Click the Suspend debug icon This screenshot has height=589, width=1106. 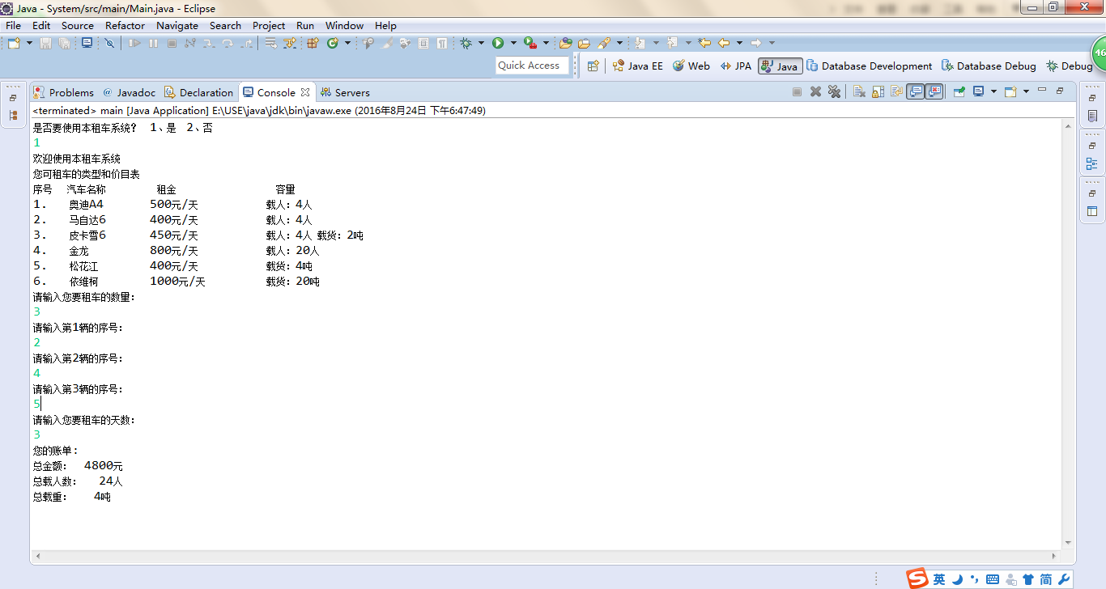click(153, 43)
